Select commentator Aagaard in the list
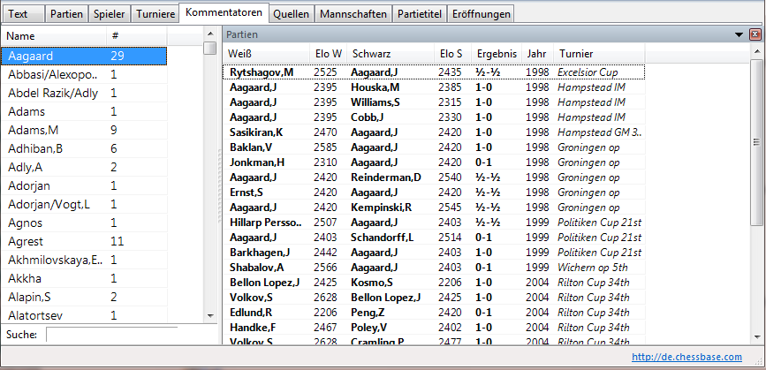This screenshot has height=370, width=766. 84,57
